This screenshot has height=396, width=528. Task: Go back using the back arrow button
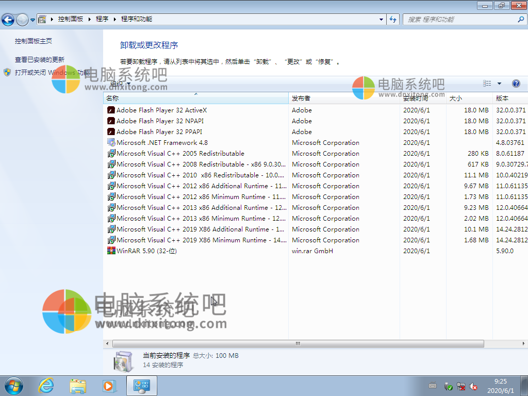click(8, 20)
